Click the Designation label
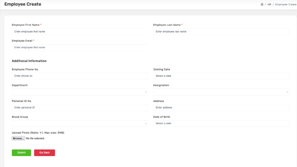 pos(161,85)
